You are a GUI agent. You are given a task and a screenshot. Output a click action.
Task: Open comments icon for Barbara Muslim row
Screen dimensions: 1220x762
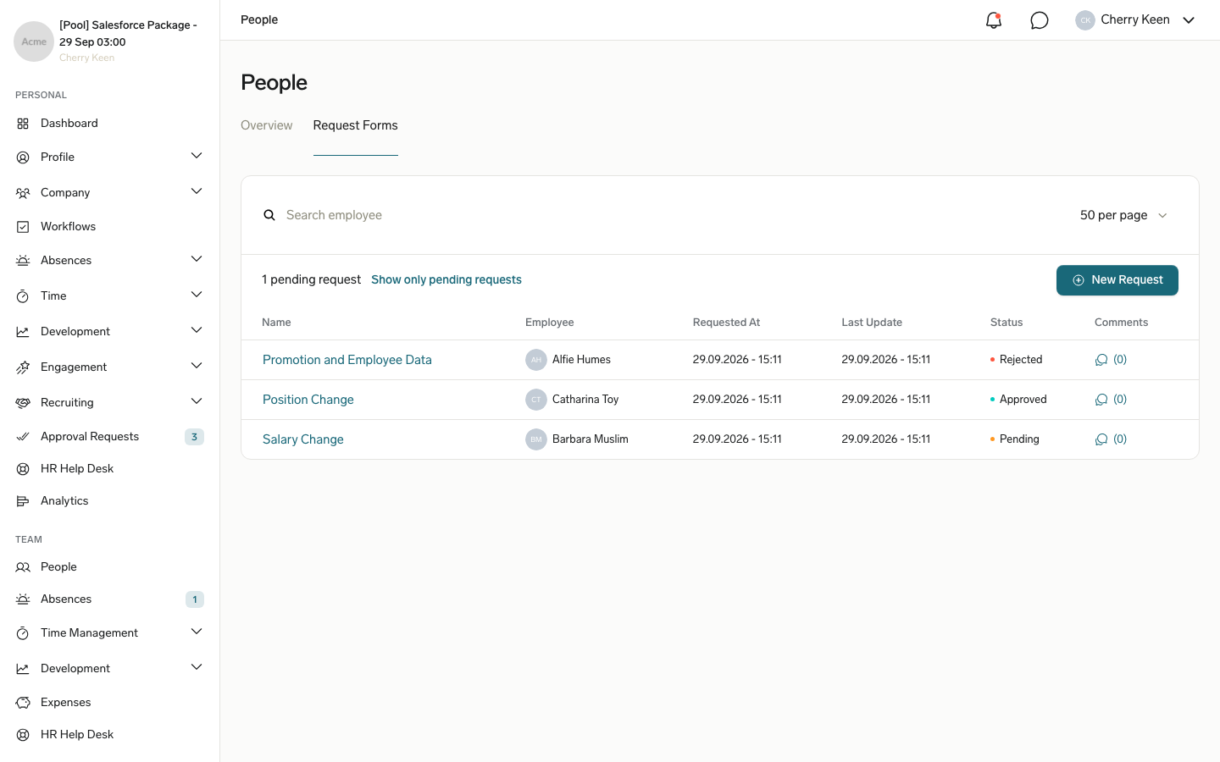pyautogui.click(x=1101, y=439)
